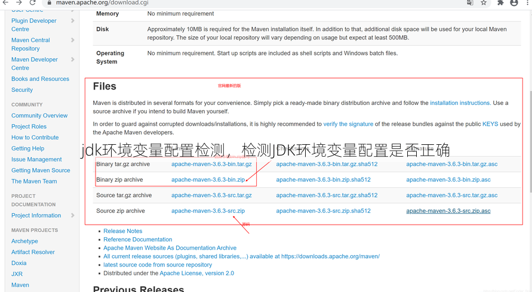Viewport: 532px width, 292px height.
Task: Open Archetype project link
Action: (x=24, y=241)
